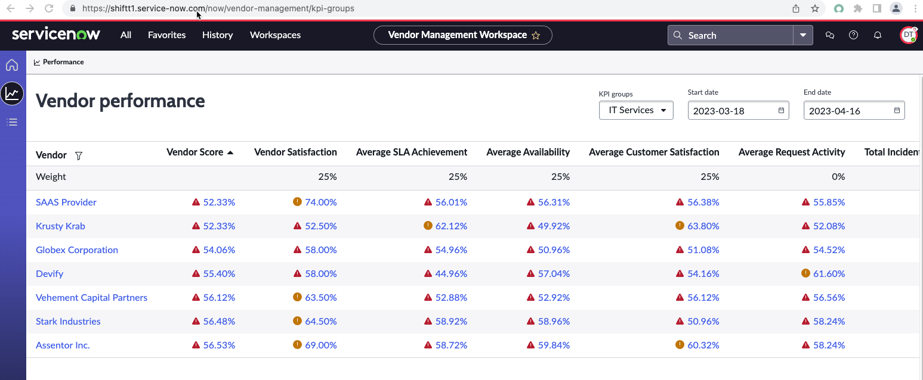Open the End date calendar picker icon
The image size is (923, 380).
(897, 110)
